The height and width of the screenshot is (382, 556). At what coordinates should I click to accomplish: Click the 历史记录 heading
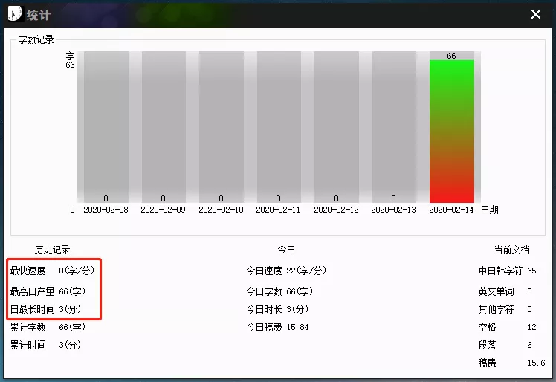[52, 250]
